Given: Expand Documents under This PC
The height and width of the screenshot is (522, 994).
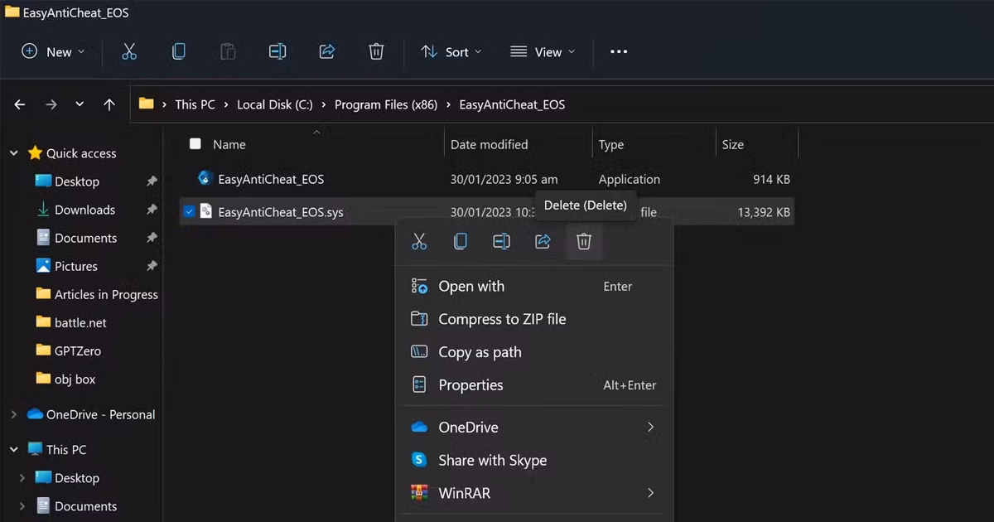Looking at the screenshot, I should point(22,506).
